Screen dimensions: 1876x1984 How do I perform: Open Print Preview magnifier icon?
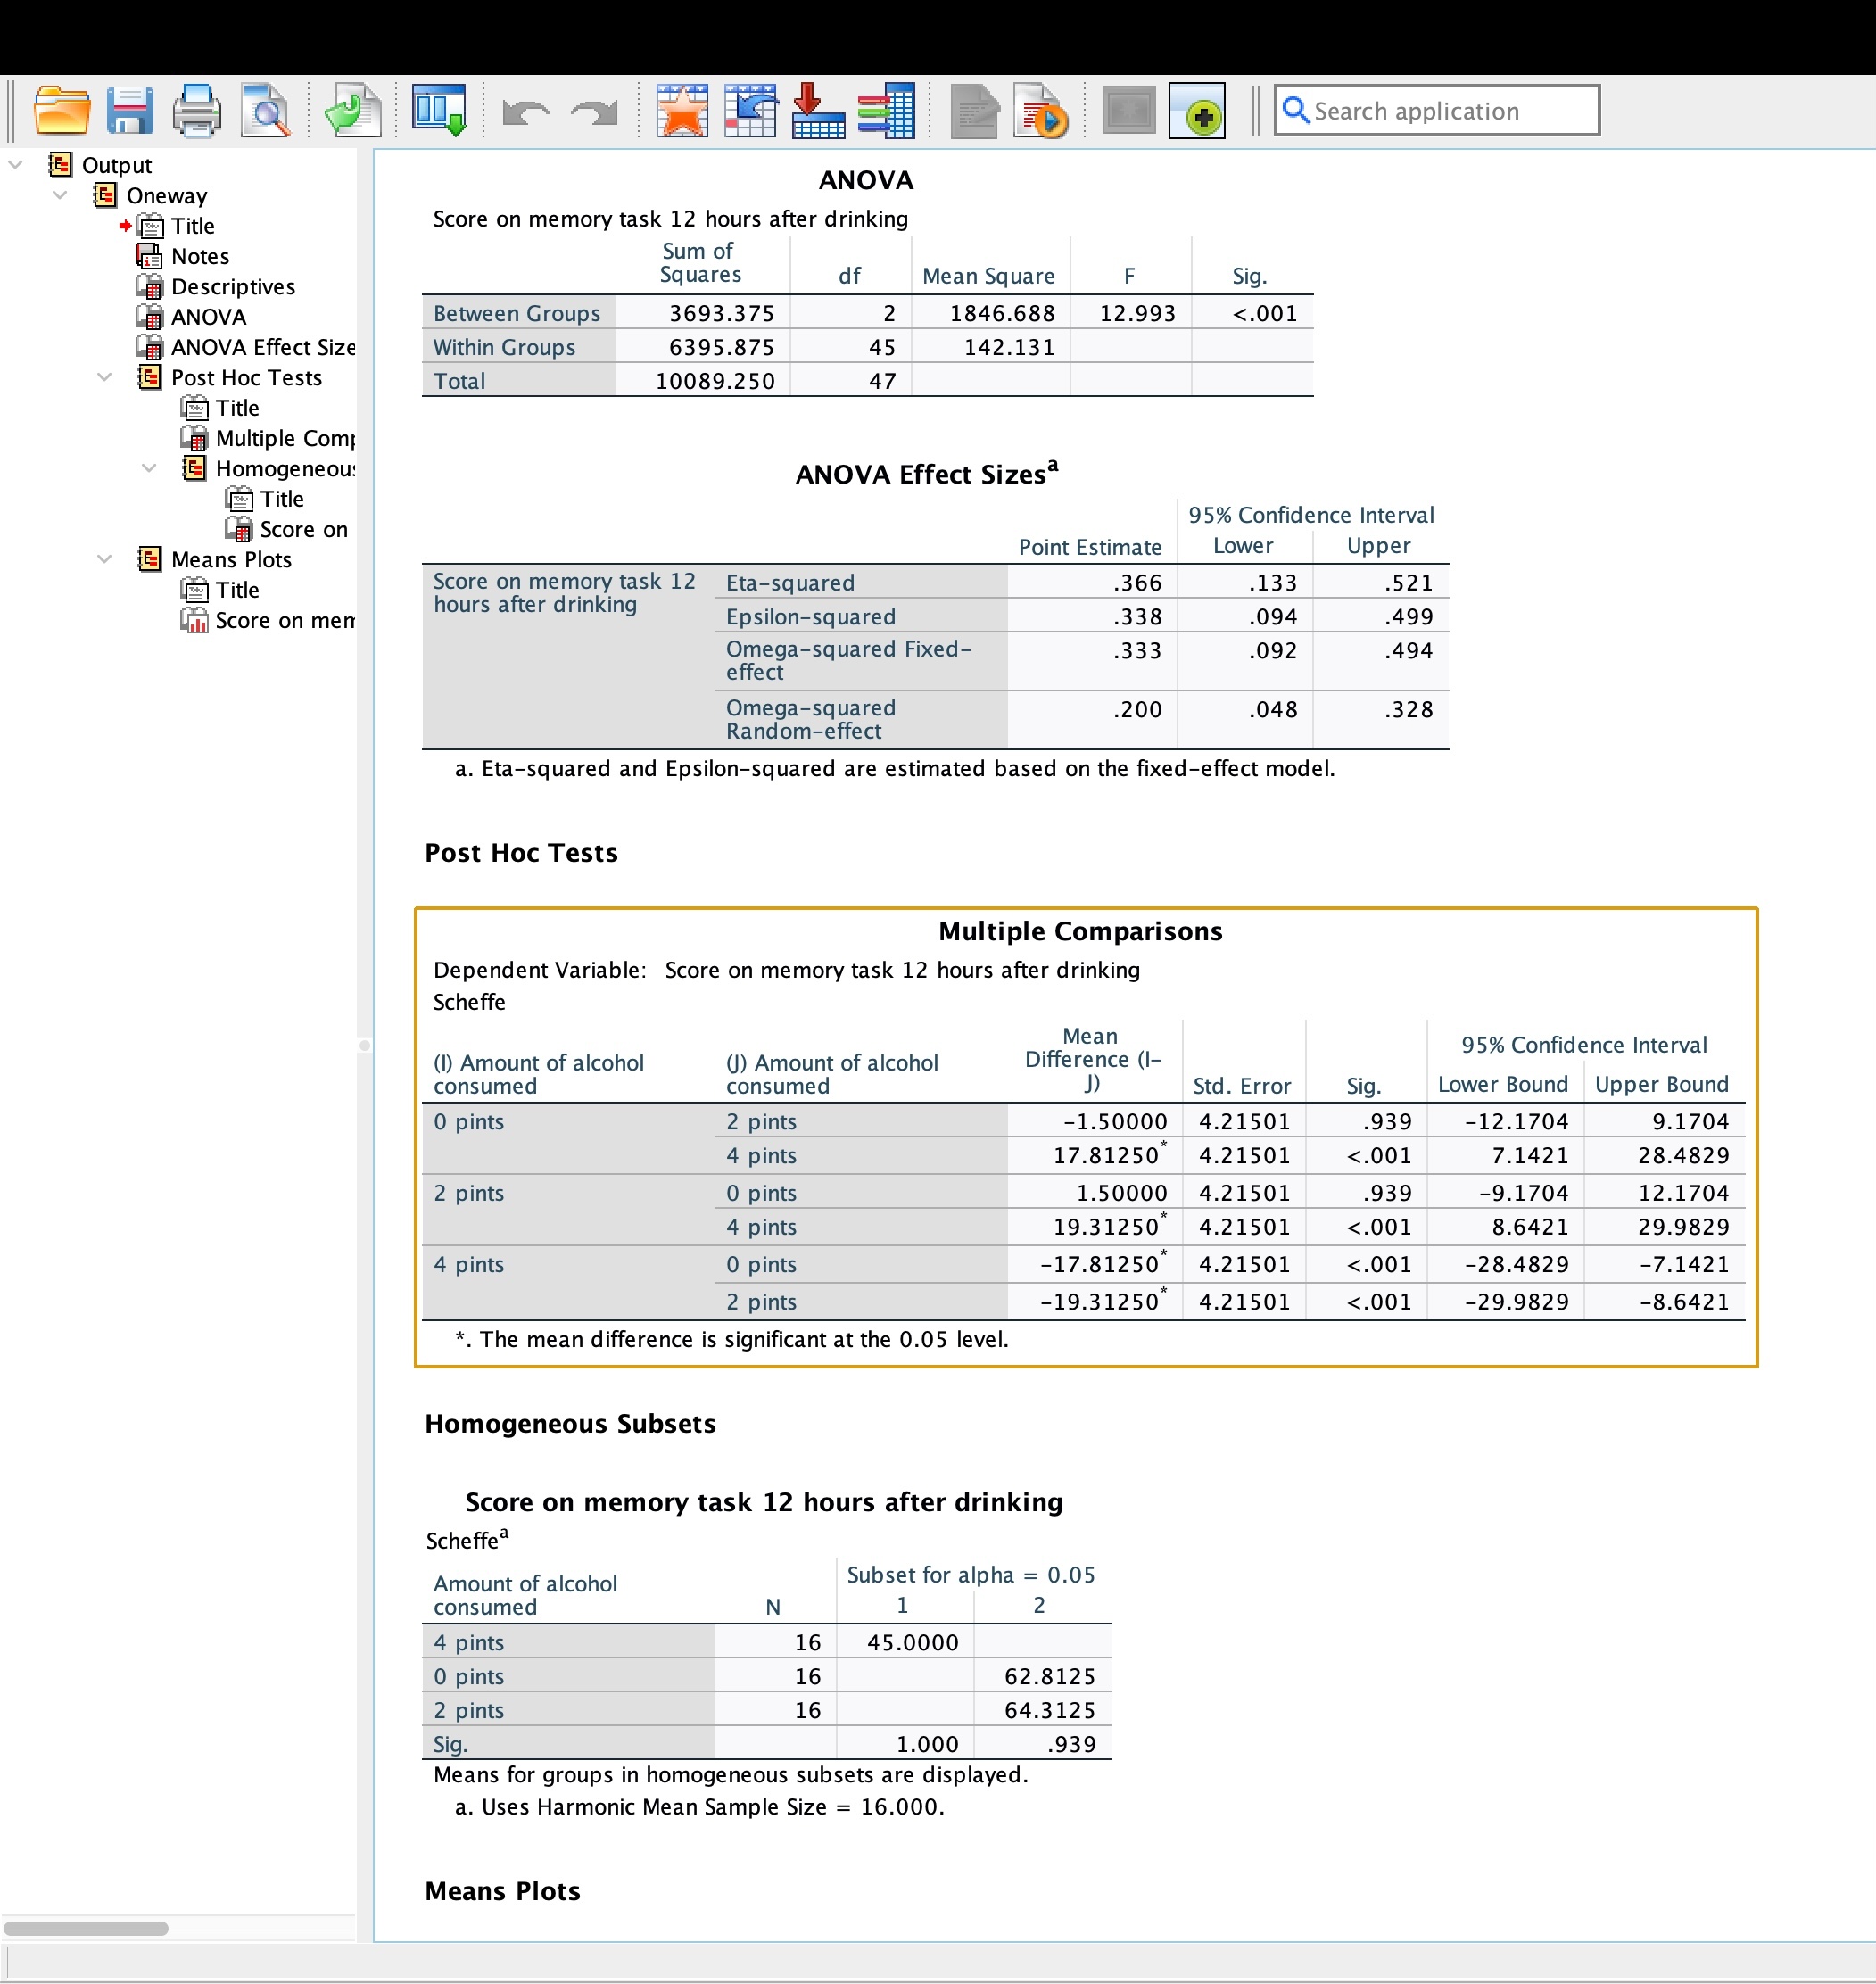tap(266, 110)
